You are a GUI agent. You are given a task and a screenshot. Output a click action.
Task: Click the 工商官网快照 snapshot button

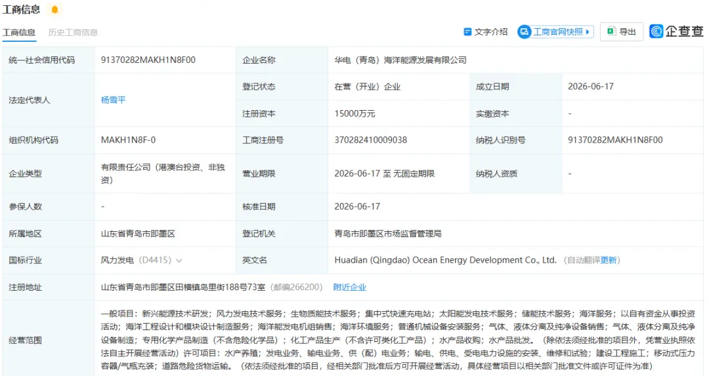click(x=556, y=32)
